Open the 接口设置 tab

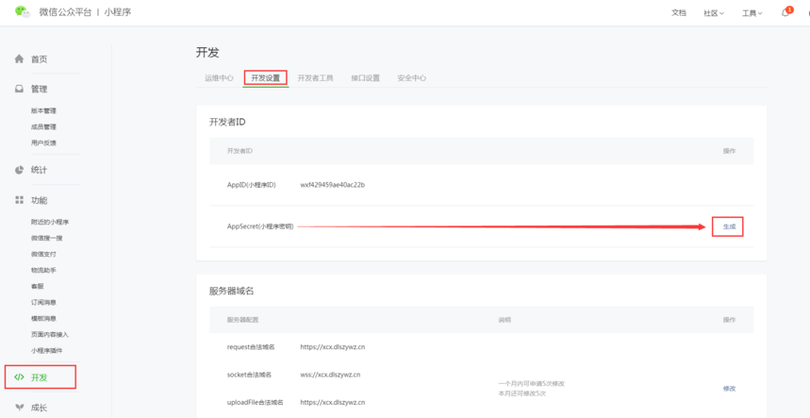(x=365, y=78)
